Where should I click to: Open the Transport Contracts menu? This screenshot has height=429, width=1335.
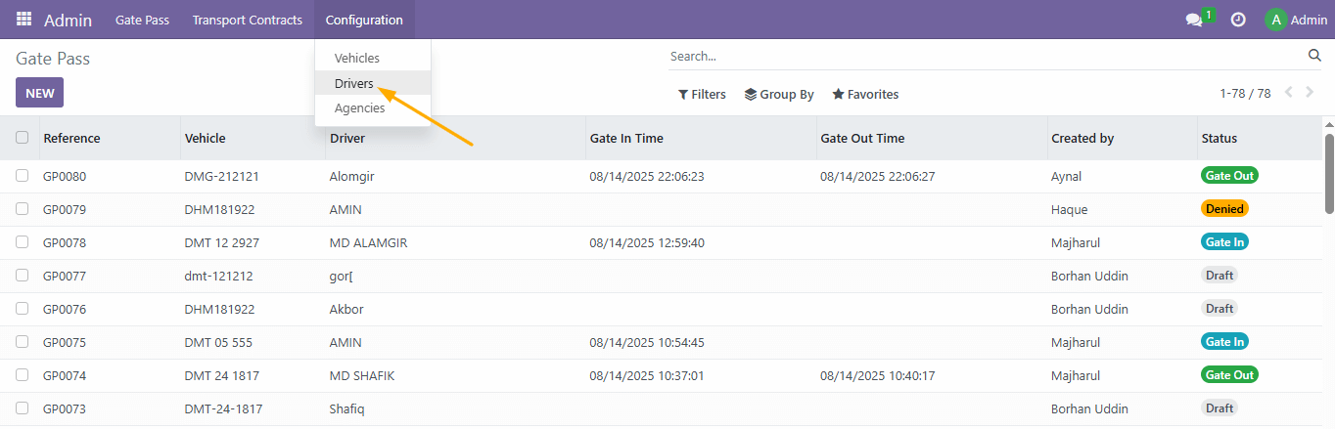(x=247, y=20)
